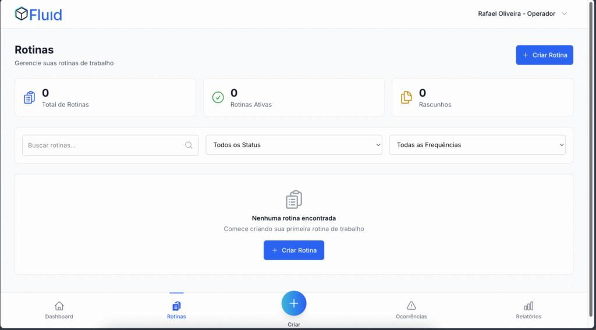Click the empty-state clipboard icon
The height and width of the screenshot is (330, 596).
tap(294, 200)
